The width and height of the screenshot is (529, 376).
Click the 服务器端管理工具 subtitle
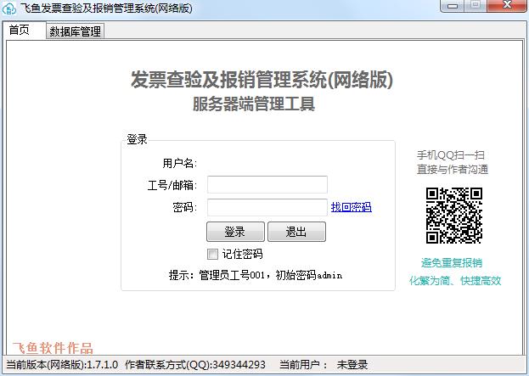[254, 104]
